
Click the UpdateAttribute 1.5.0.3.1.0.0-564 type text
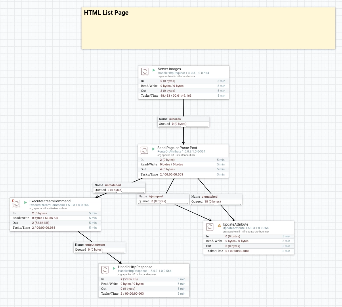[246, 228]
